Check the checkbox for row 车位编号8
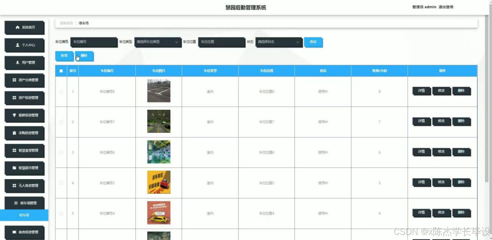The width and height of the screenshot is (492, 240). (x=61, y=92)
